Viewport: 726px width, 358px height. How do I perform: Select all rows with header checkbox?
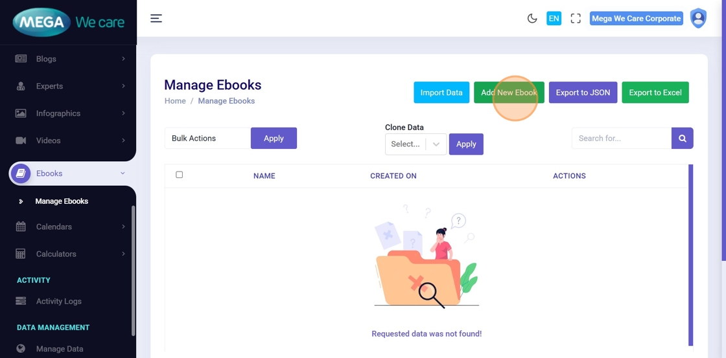(180, 175)
